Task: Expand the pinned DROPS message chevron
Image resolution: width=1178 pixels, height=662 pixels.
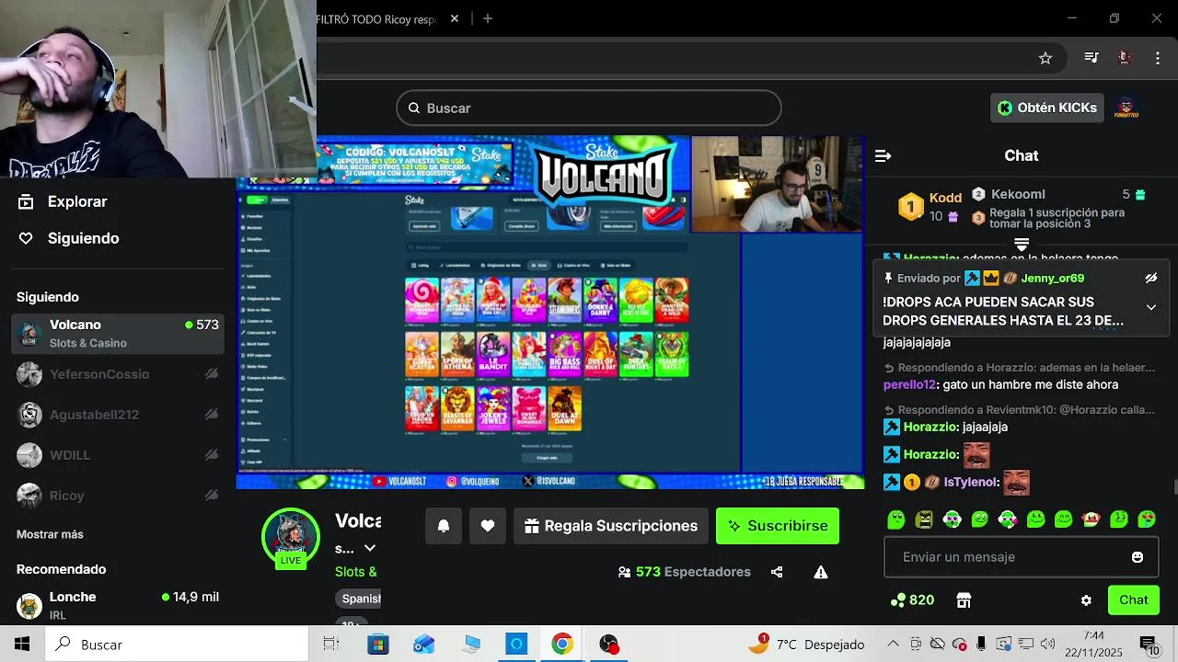Action: click(1150, 307)
